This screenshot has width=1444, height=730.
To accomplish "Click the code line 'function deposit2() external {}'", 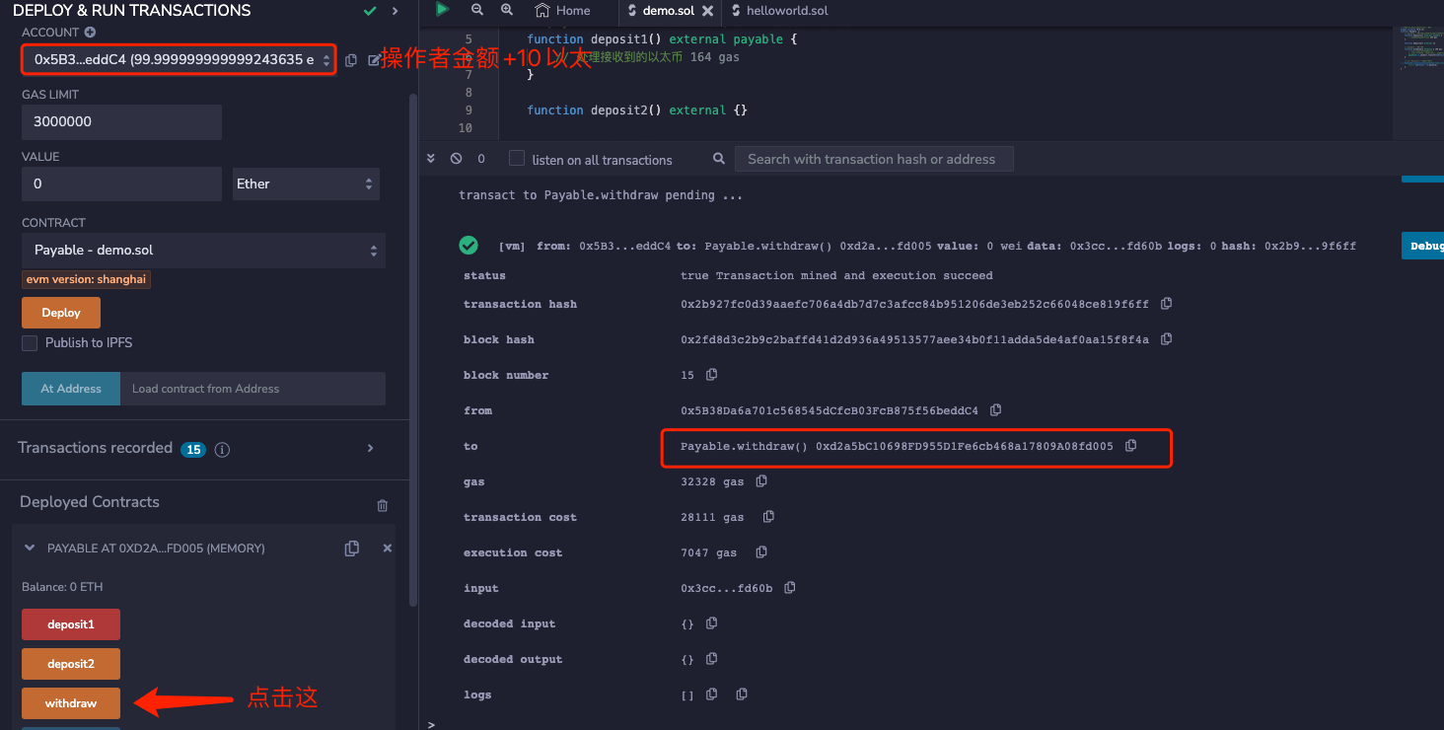I will (x=637, y=110).
